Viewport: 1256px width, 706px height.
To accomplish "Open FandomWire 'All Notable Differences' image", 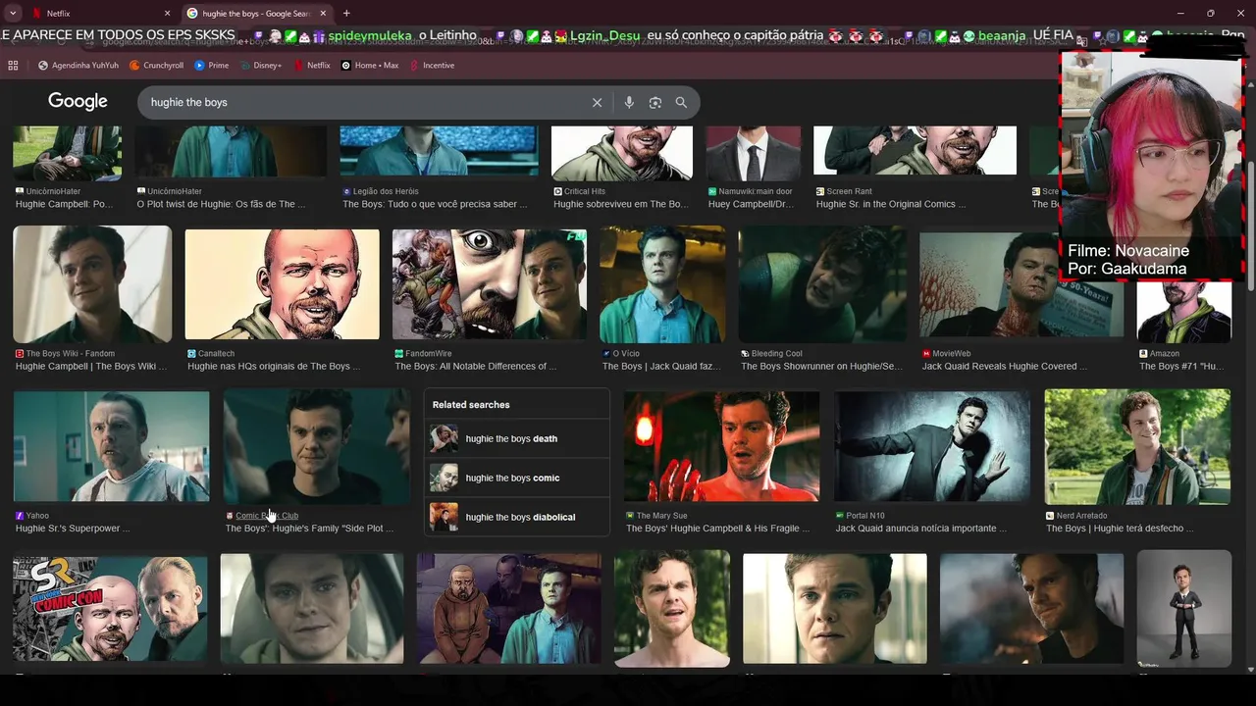I will (x=490, y=284).
